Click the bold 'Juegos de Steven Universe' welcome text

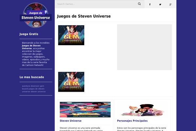click(x=31, y=47)
